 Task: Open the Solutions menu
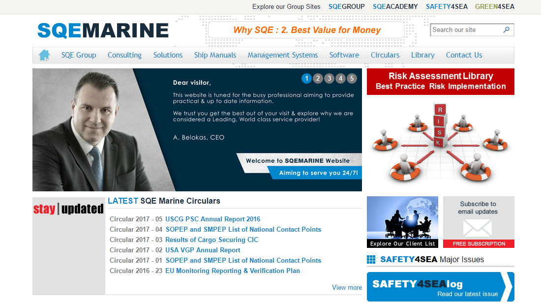[168, 55]
